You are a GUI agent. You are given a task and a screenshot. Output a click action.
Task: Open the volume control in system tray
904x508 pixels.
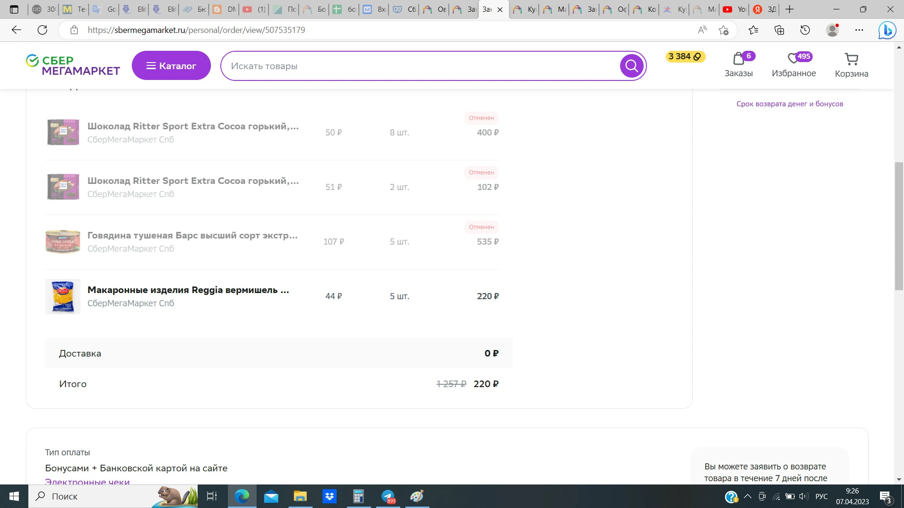[804, 496]
